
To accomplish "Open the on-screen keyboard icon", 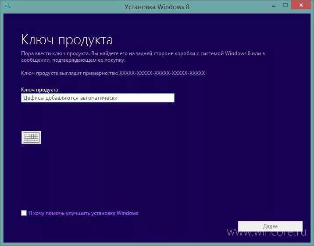I will (x=31, y=137).
